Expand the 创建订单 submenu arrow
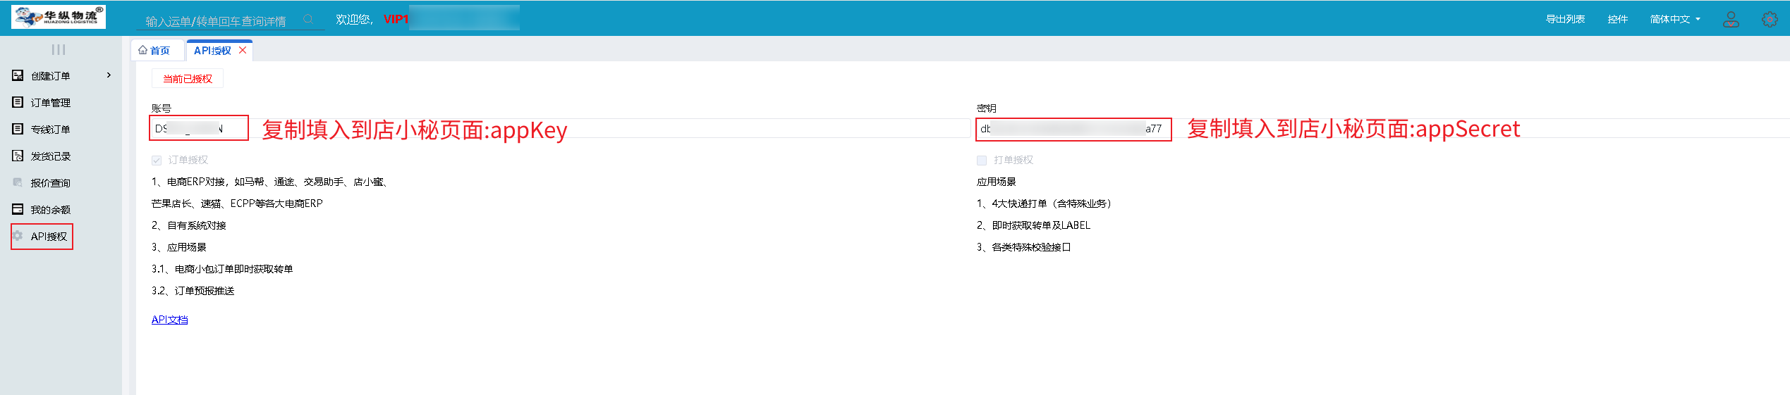Screen dimensions: 1790x395 pos(109,75)
